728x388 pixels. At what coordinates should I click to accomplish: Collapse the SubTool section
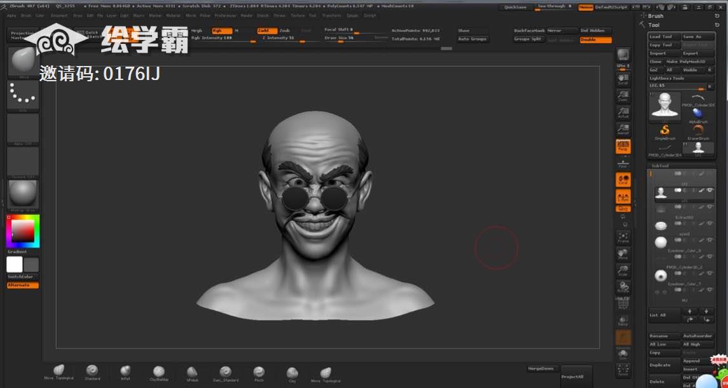[660, 166]
